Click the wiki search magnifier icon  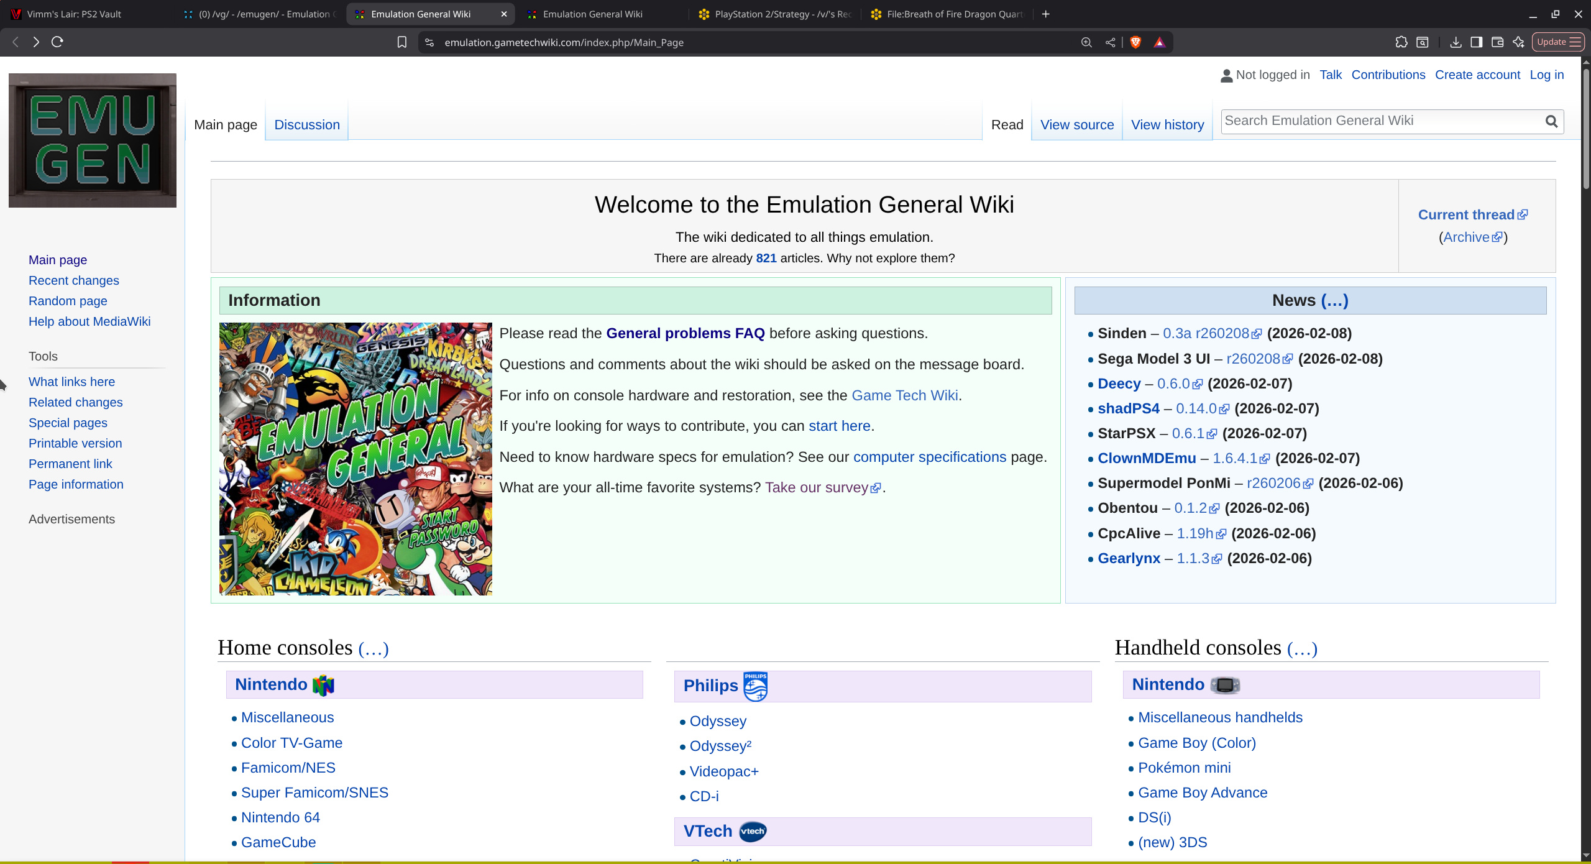1551,121
